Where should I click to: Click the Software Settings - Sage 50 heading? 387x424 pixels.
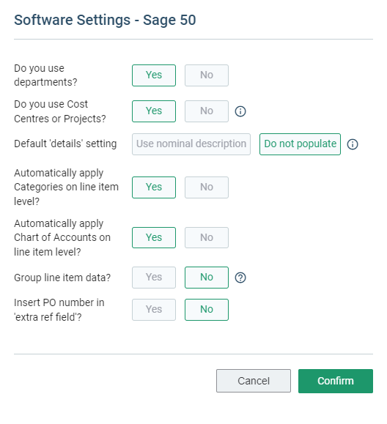(x=105, y=20)
